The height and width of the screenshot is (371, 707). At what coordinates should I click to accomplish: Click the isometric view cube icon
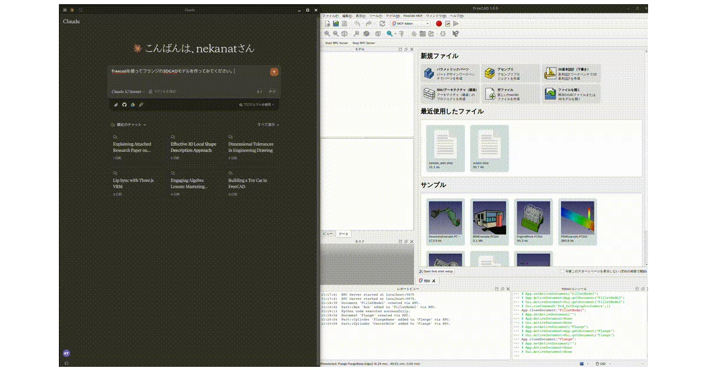click(x=345, y=34)
